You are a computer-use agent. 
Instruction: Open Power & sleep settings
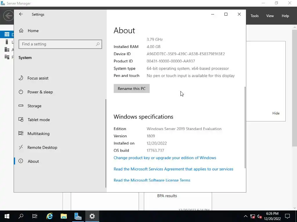pos(36,92)
